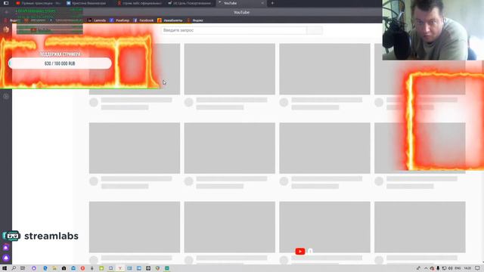This screenshot has height=272, width=484.
Task: Open the green app icon at taskbar end
Action: pos(167,268)
